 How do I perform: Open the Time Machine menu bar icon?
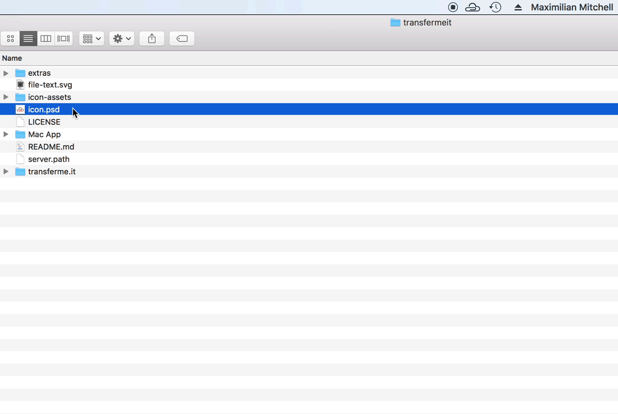pyautogui.click(x=495, y=7)
